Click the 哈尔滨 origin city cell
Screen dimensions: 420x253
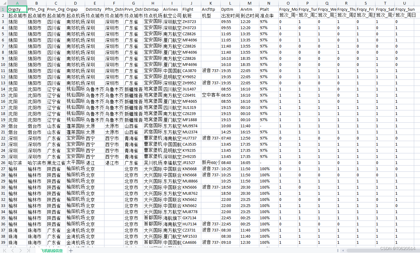(17, 163)
